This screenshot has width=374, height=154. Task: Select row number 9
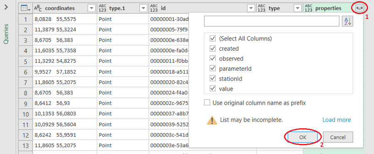tap(25, 104)
